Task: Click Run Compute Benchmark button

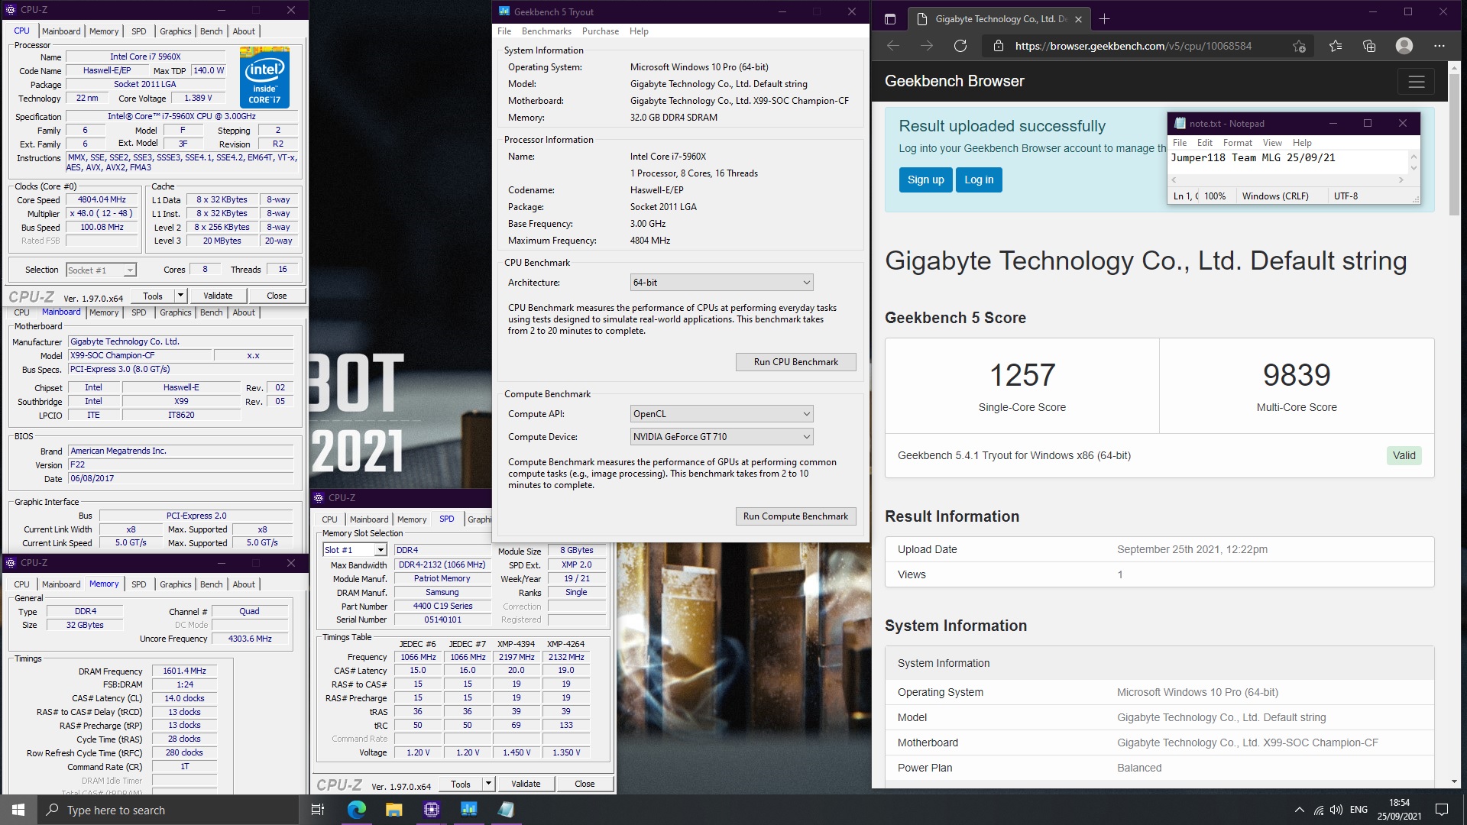Action: (x=795, y=516)
